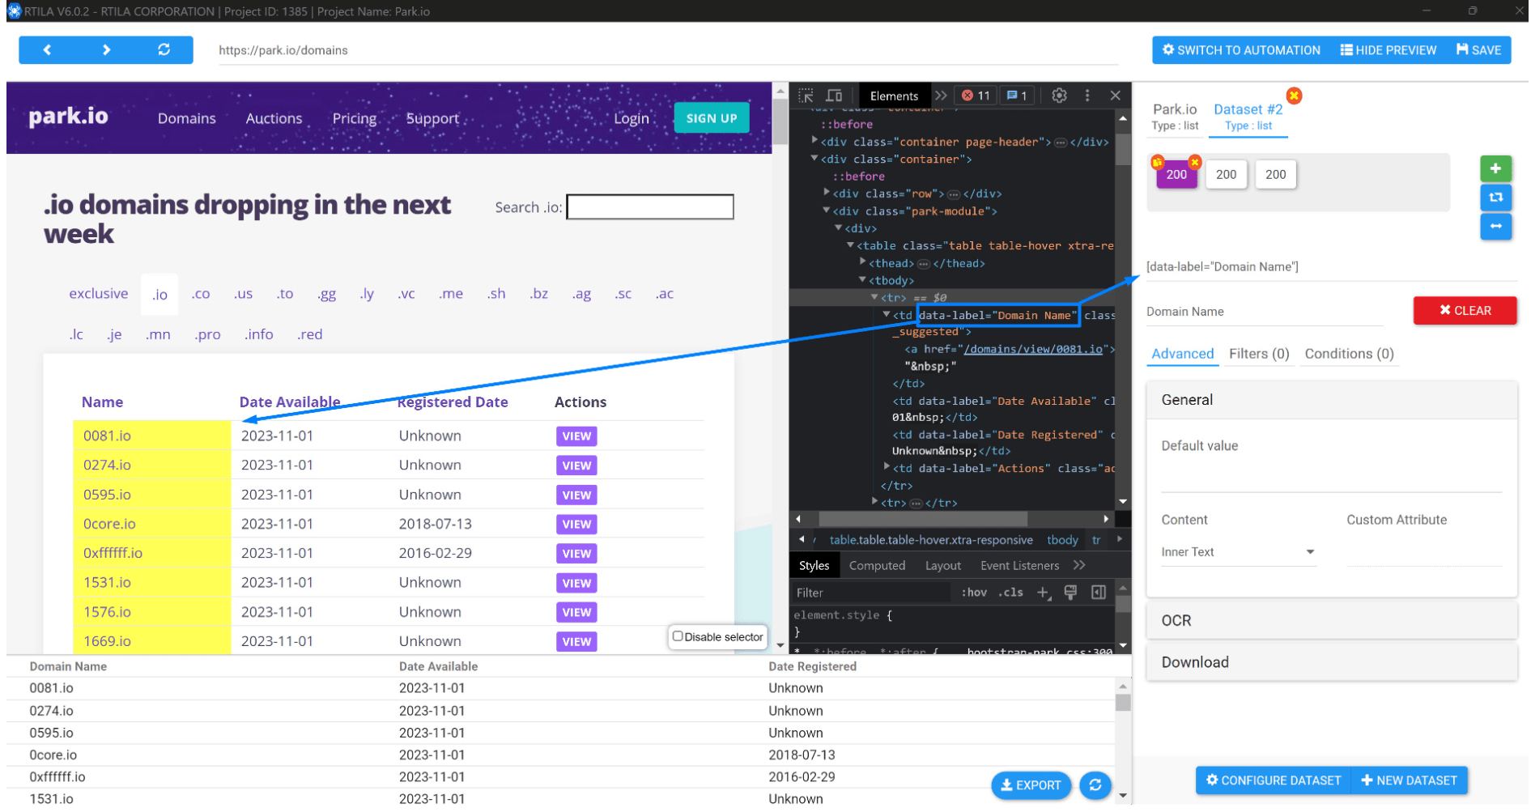Expand the OCR section

click(1331, 621)
